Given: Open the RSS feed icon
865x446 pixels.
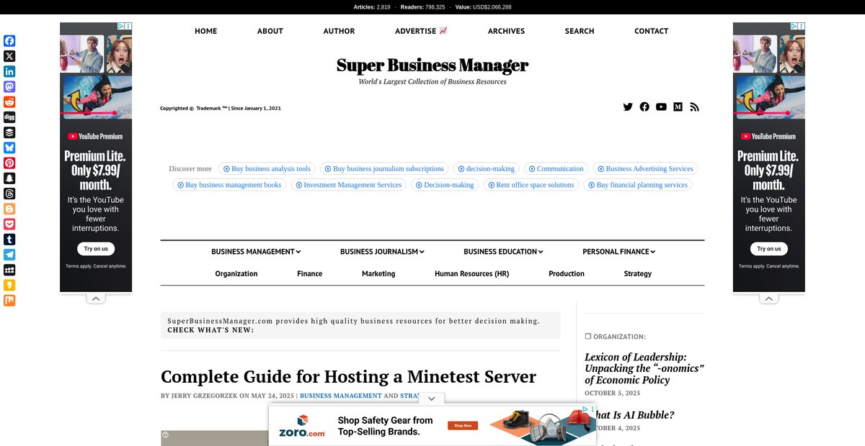Looking at the screenshot, I should [x=694, y=106].
